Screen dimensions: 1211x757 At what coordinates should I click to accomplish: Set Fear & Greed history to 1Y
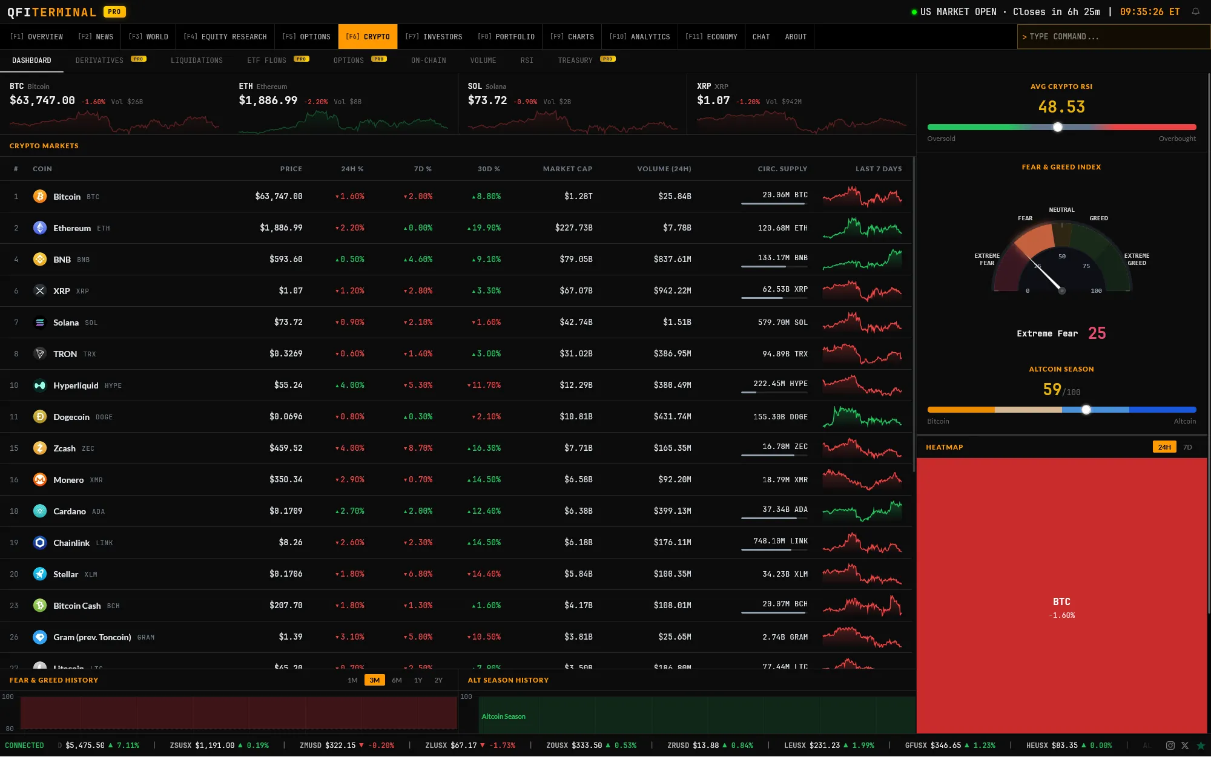click(418, 680)
